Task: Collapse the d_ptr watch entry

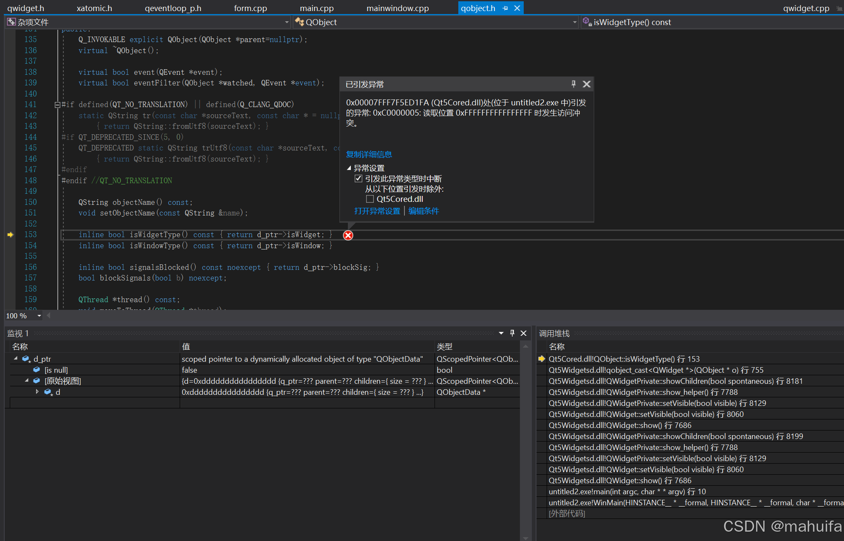Action: (16, 359)
